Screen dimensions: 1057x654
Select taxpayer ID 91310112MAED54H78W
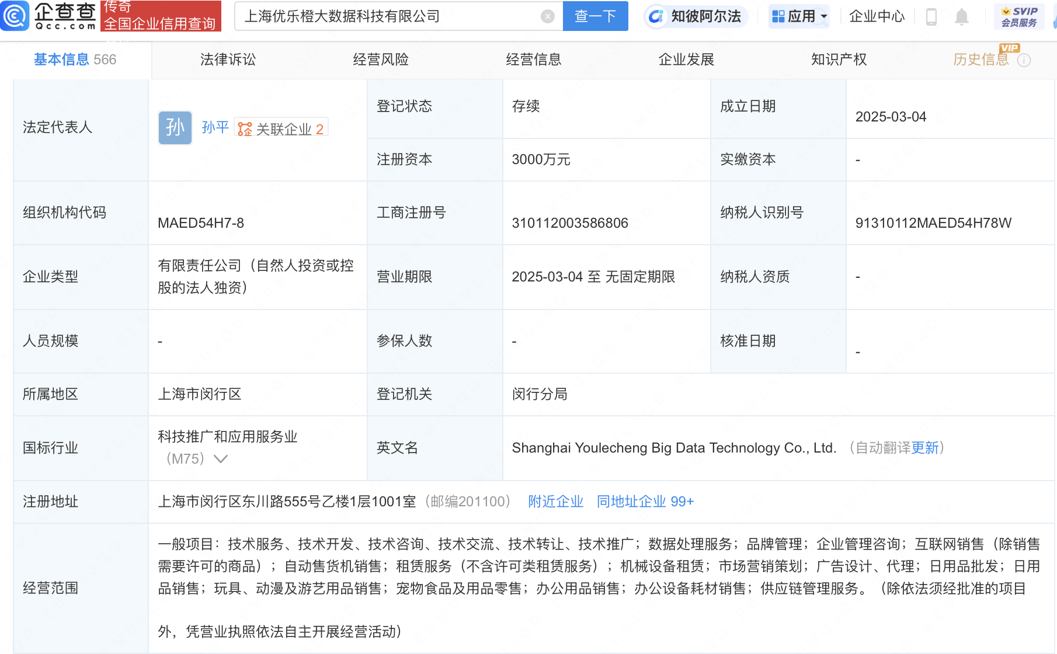click(933, 223)
